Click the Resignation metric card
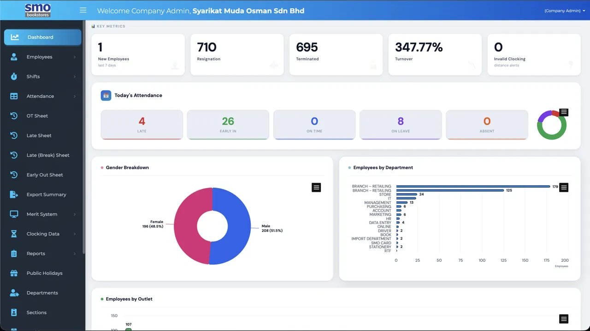 [237, 54]
